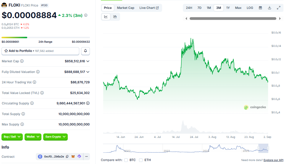Toggle LOG scale on chart
The image size is (284, 164).
click(x=250, y=8)
